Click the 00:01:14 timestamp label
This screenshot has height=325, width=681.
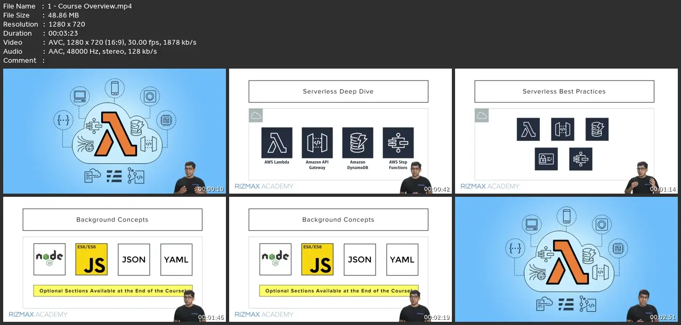pos(663,189)
